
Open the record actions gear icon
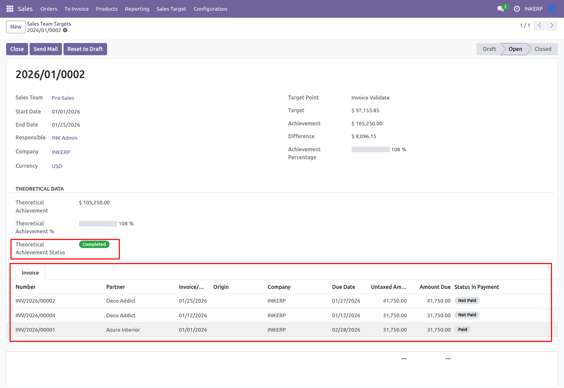(x=65, y=30)
